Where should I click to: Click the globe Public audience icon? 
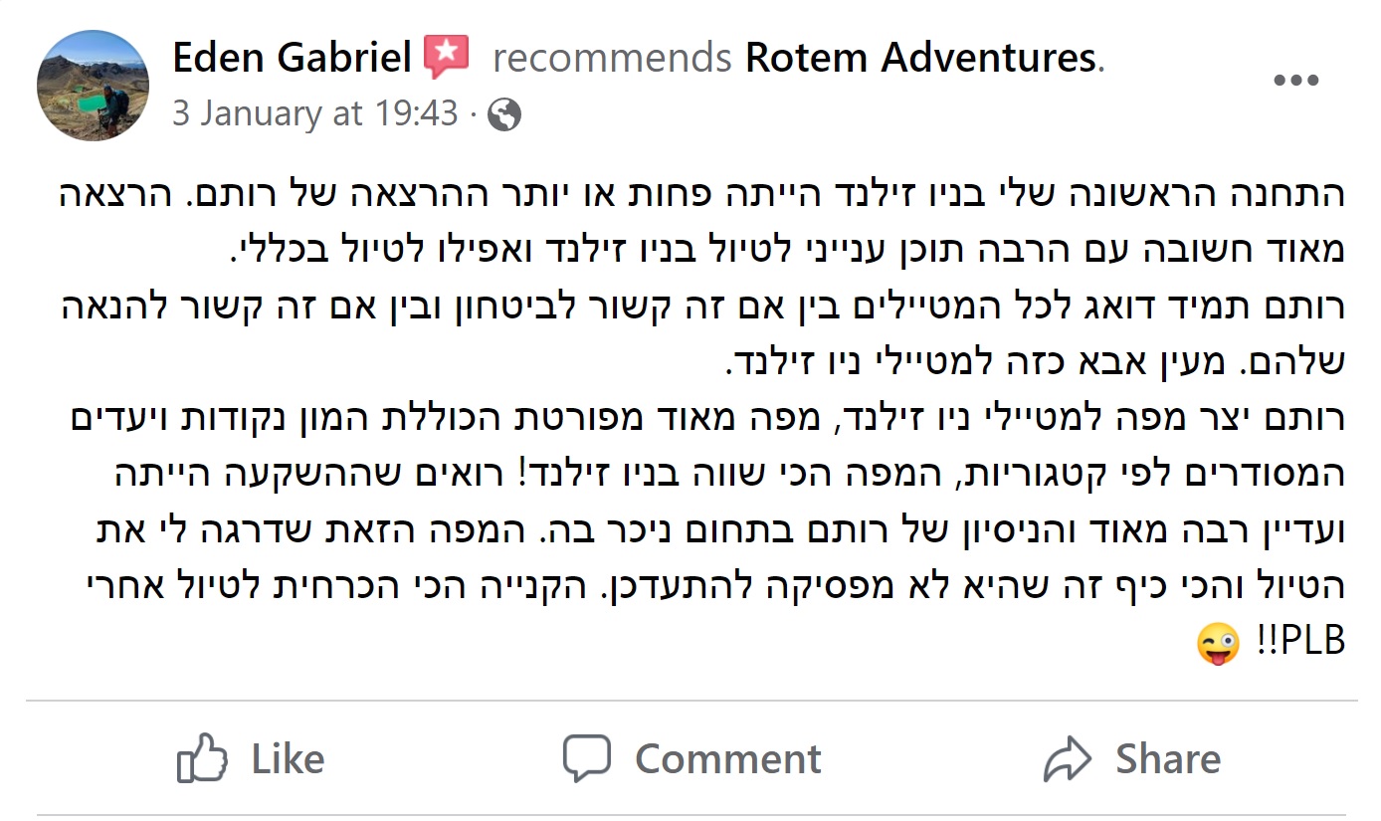coord(505,114)
